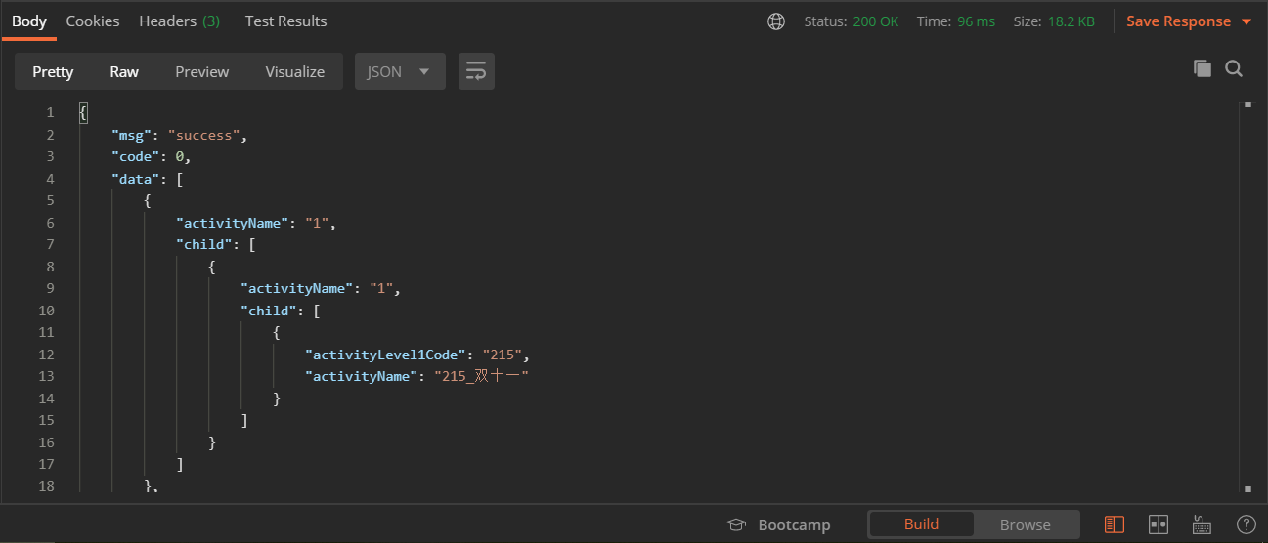Image resolution: width=1268 pixels, height=543 pixels.
Task: Click the response vertical scrollbar
Action: tap(1246, 296)
